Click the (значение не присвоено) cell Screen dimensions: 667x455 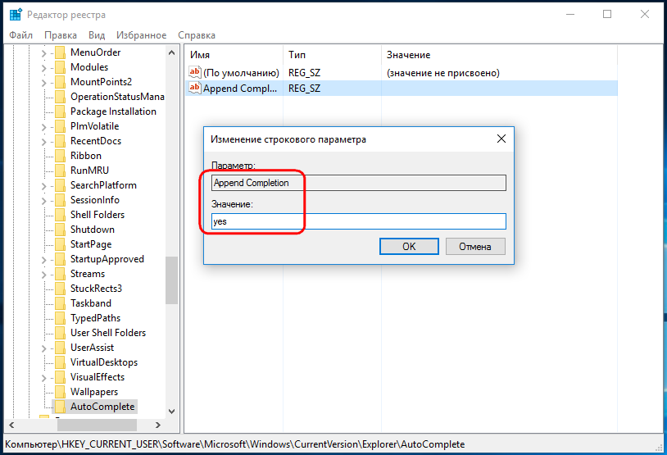(442, 73)
